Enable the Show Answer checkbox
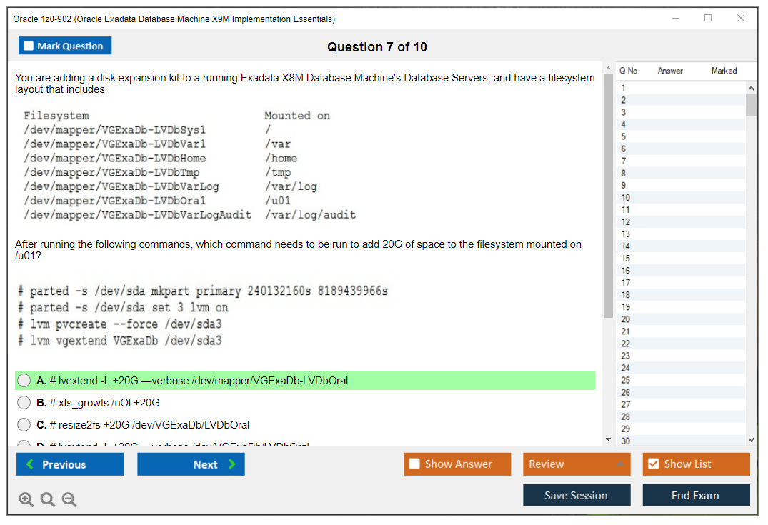 (412, 464)
